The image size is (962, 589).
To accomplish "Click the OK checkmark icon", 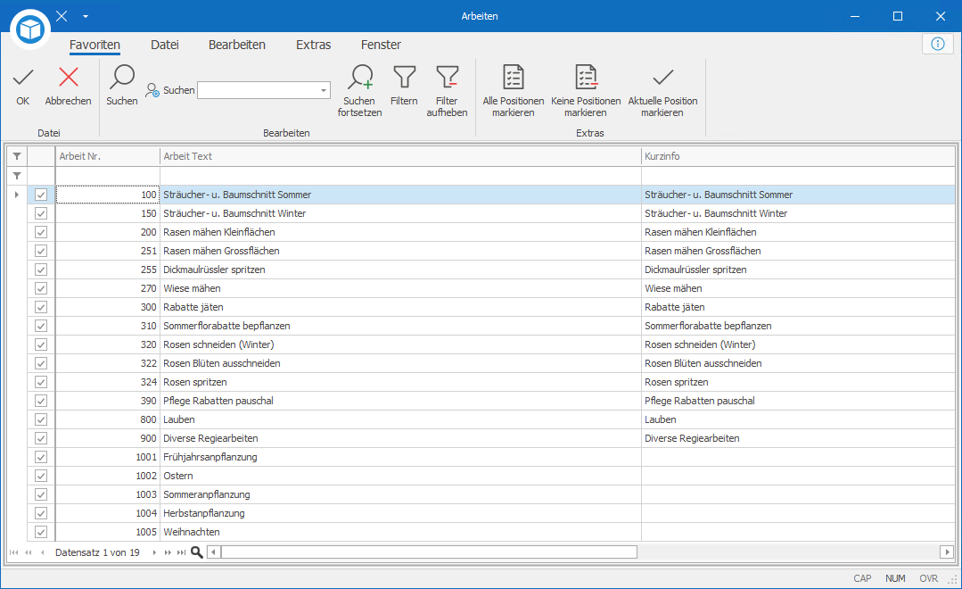I will coord(22,78).
